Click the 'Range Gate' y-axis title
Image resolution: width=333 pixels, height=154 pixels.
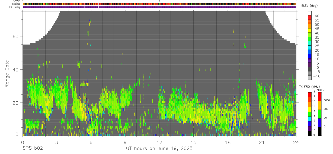pos(7,74)
